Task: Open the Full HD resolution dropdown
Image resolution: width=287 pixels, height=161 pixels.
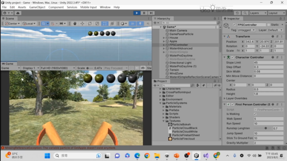Action: (x=58, y=68)
